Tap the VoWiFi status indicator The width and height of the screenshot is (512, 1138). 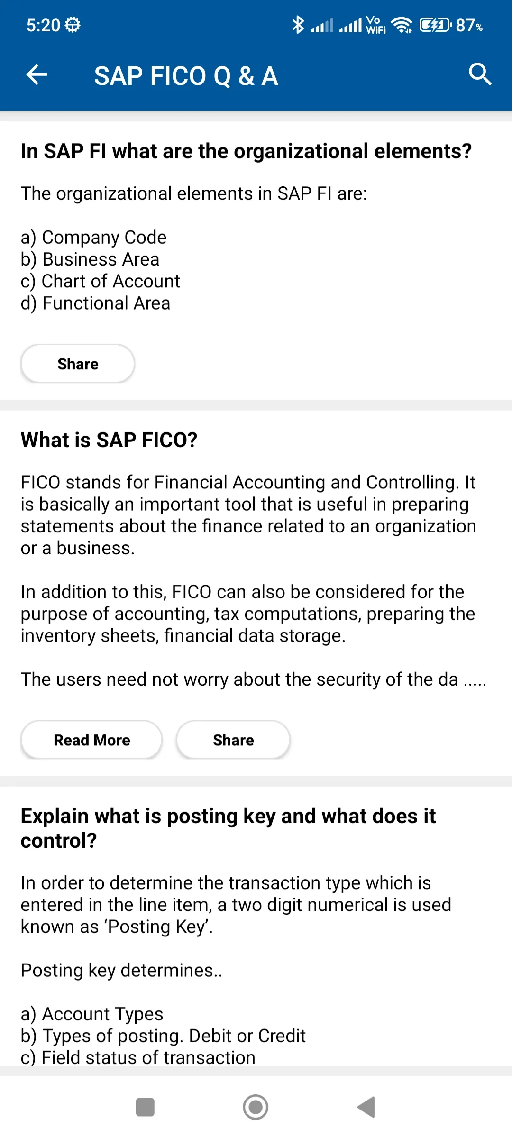[x=376, y=25]
